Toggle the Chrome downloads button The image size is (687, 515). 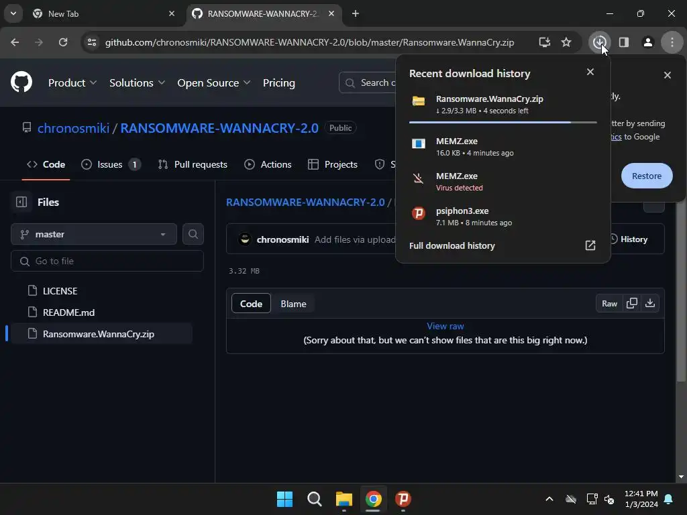tap(599, 42)
